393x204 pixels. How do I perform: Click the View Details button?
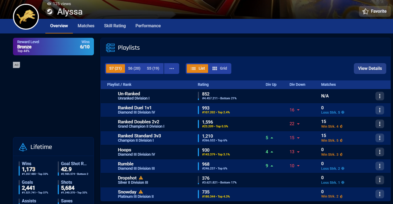(370, 68)
